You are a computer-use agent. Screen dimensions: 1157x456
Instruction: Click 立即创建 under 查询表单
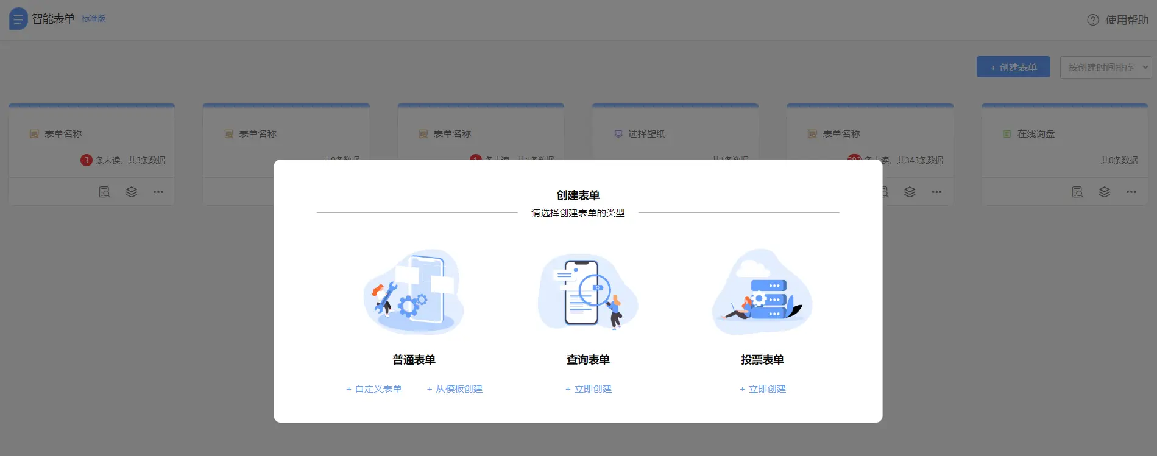pos(589,389)
